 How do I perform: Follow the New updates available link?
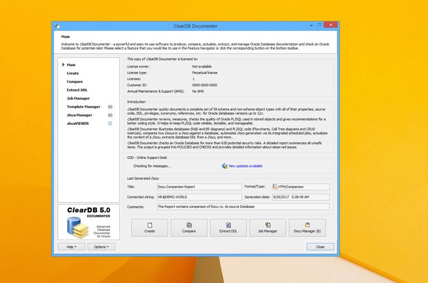[245, 166]
